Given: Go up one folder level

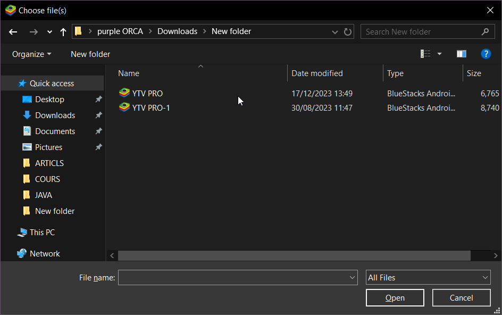Looking at the screenshot, I should pos(63,32).
